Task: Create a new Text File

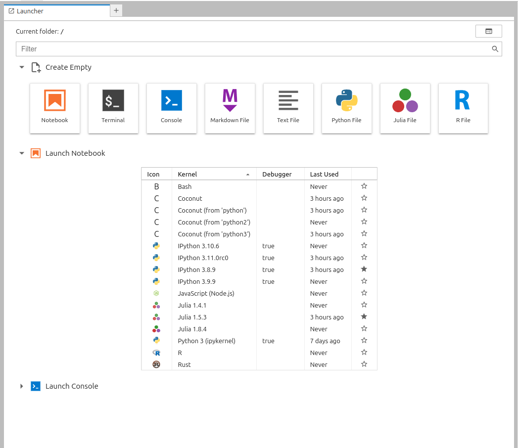Action: [288, 108]
